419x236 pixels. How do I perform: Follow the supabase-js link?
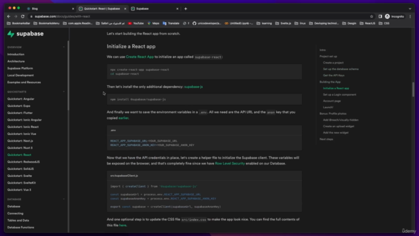[194, 87]
